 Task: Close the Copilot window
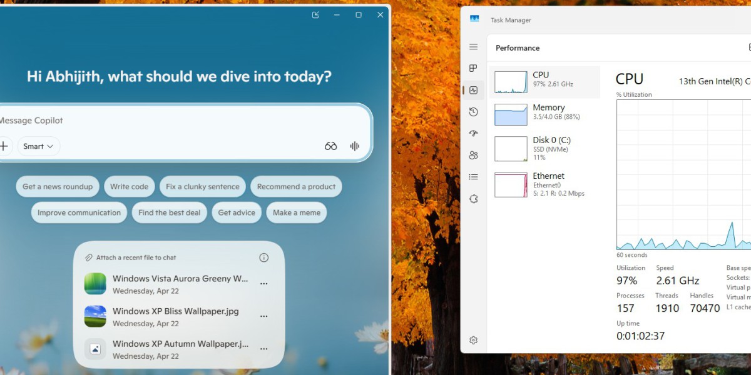pyautogui.click(x=380, y=15)
